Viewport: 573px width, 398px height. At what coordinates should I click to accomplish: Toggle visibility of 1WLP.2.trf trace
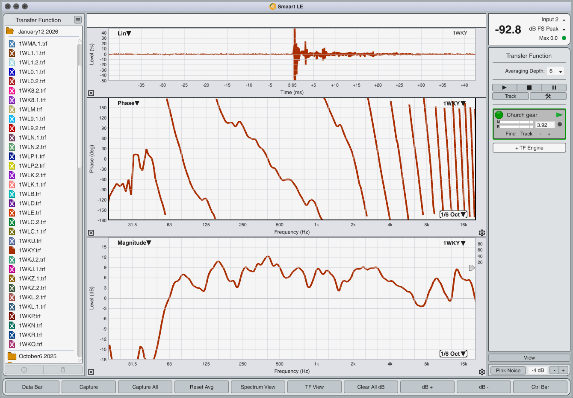click(12, 166)
